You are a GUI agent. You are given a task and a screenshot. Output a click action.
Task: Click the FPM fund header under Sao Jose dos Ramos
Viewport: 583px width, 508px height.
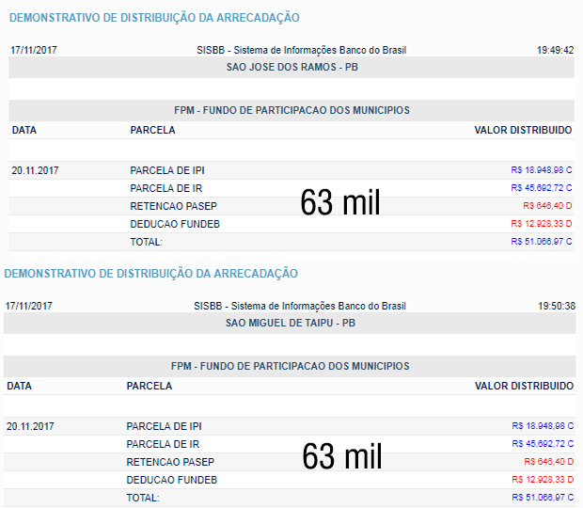point(291,110)
